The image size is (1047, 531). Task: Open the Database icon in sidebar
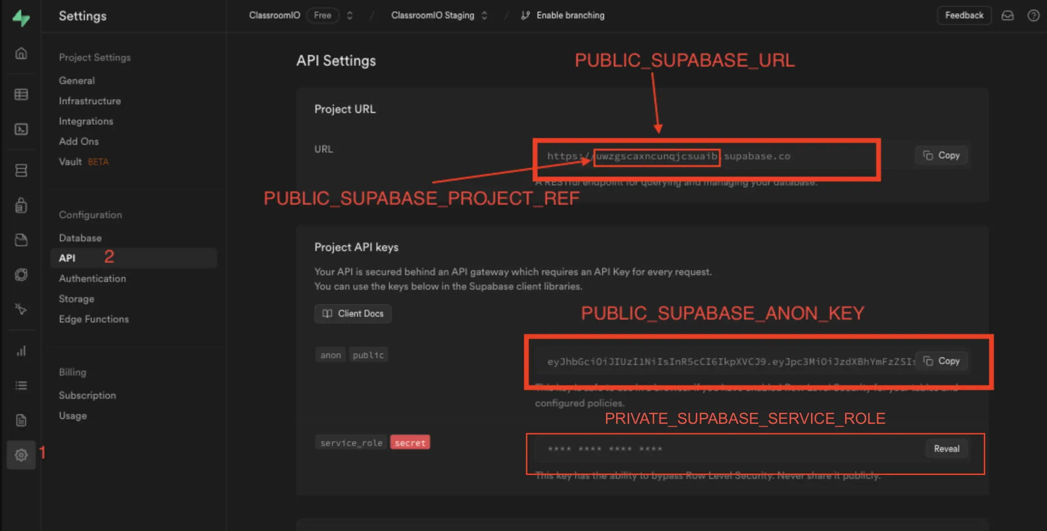[21, 170]
